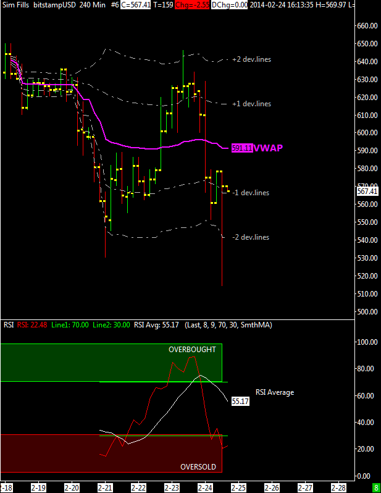The image size is (381, 493).
Task: Select the magenta VWAP label
Action: (269, 148)
